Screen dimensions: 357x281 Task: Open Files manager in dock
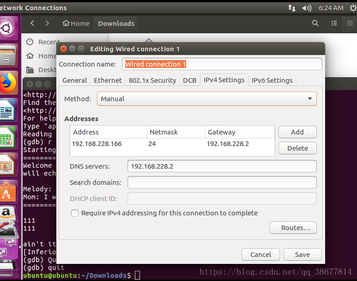click(8, 55)
